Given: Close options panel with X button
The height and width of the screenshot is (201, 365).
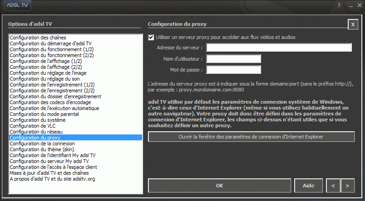Looking at the screenshot, I should pyautogui.click(x=353, y=24).
